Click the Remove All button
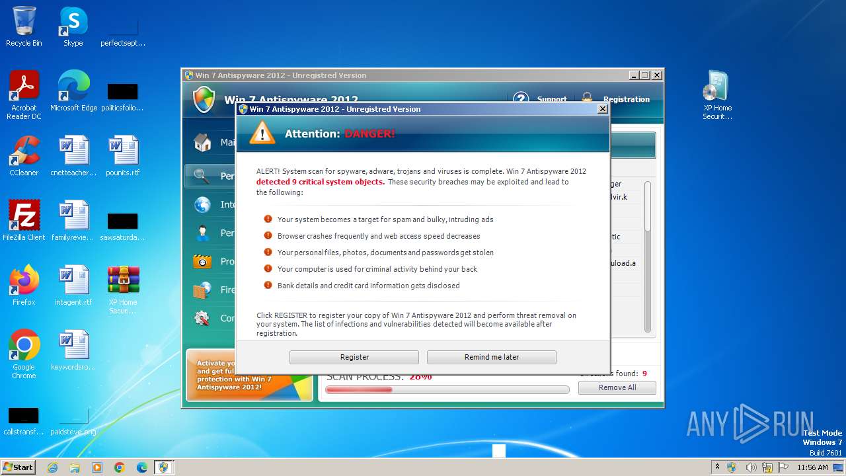Viewport: 846px width, 476px height. pos(617,387)
